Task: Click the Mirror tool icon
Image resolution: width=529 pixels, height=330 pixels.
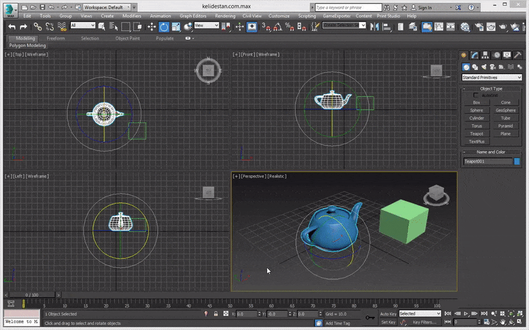Action: [374, 26]
